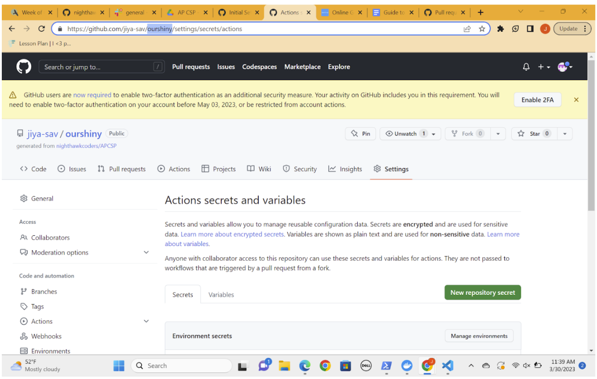Open Explore in top navigation
This screenshot has width=597, height=379.
tap(339, 67)
